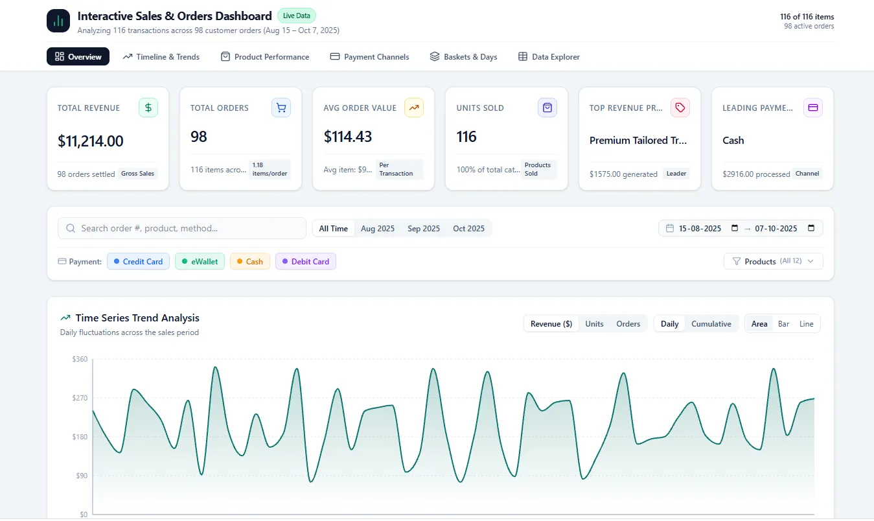Click the calendar icon before the start date

coord(670,228)
